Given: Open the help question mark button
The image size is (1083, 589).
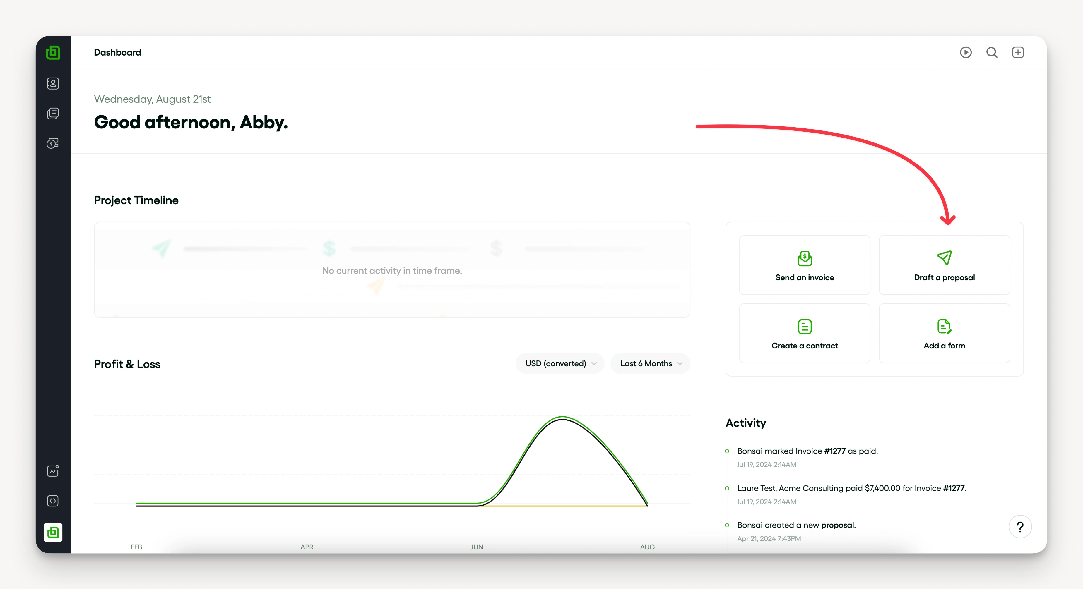Looking at the screenshot, I should tap(1020, 527).
